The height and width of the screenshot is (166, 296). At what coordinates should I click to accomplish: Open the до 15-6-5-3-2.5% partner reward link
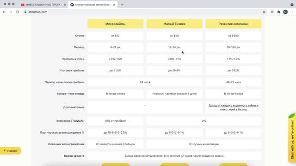[115, 132]
